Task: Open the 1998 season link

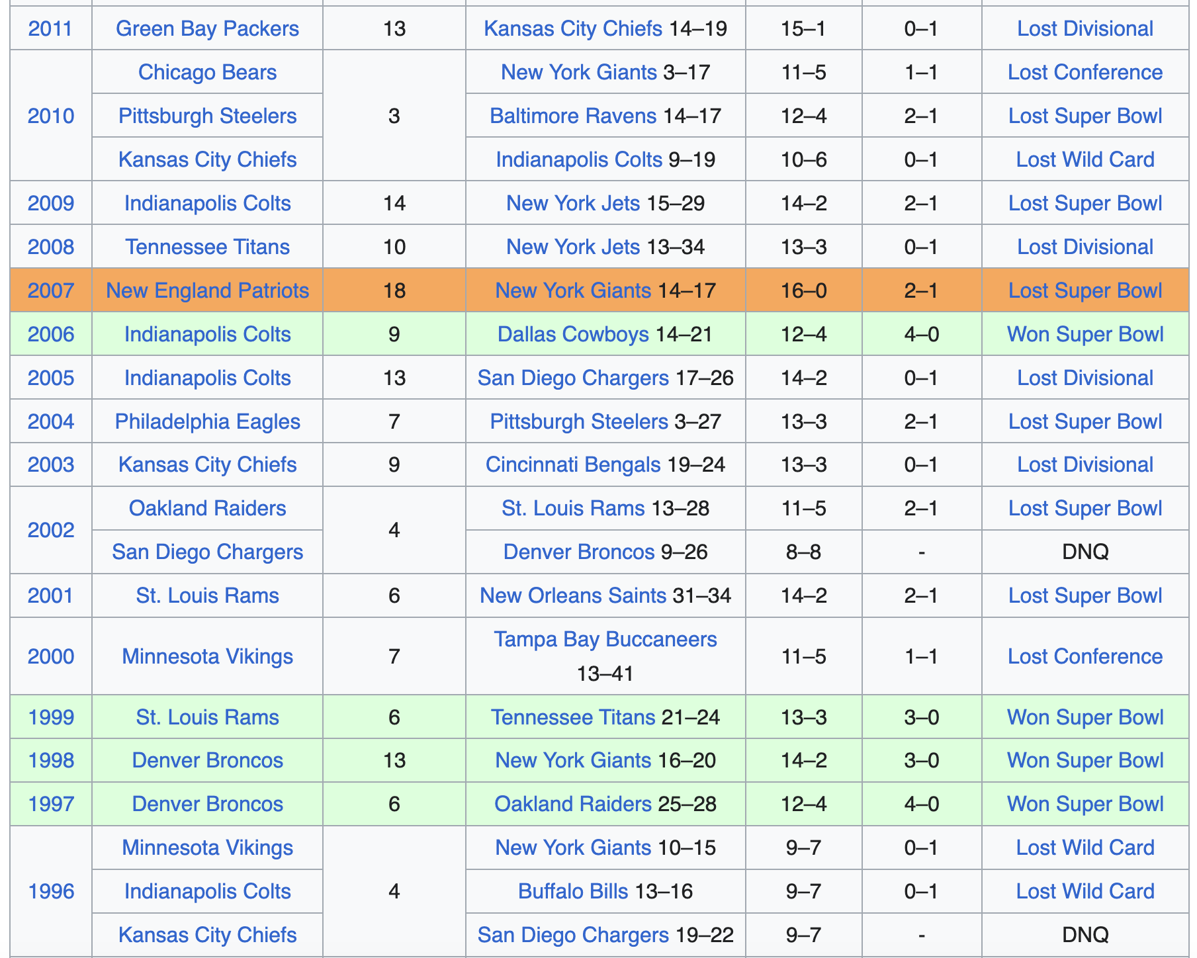Action: click(50, 760)
